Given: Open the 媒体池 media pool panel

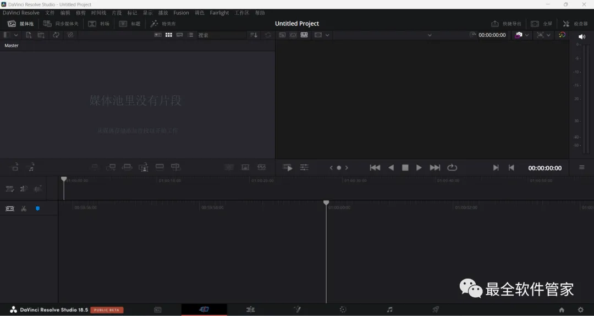Looking at the screenshot, I should 20,24.
